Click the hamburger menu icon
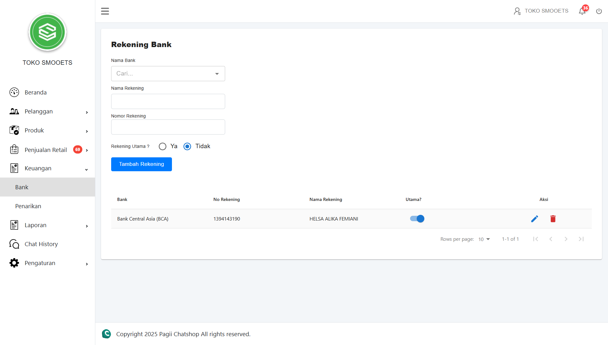This screenshot has width=608, height=345. click(x=105, y=11)
